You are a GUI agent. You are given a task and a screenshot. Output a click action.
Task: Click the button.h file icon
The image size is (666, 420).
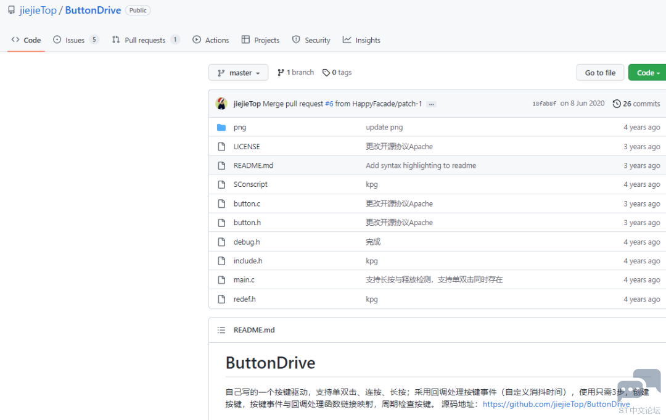point(221,223)
